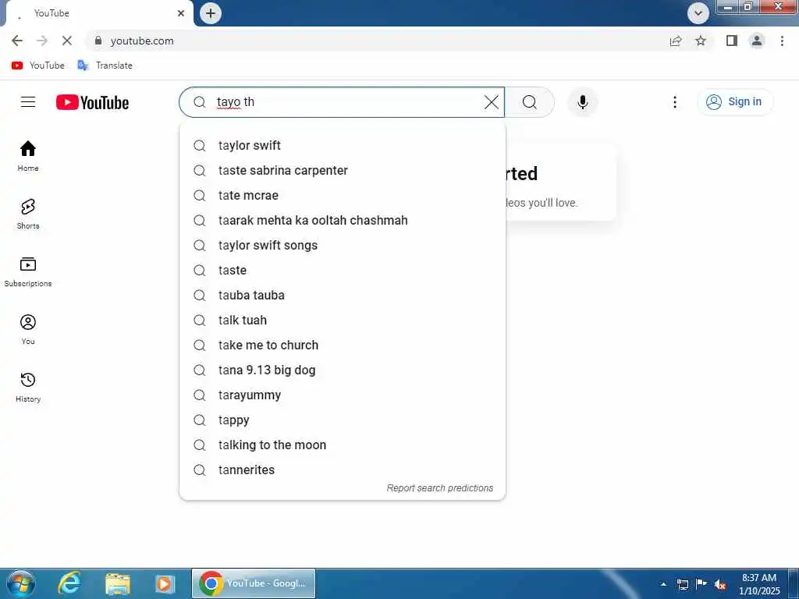The height and width of the screenshot is (599, 799).
Task: Click the YouTube logo
Action: pyautogui.click(x=92, y=102)
